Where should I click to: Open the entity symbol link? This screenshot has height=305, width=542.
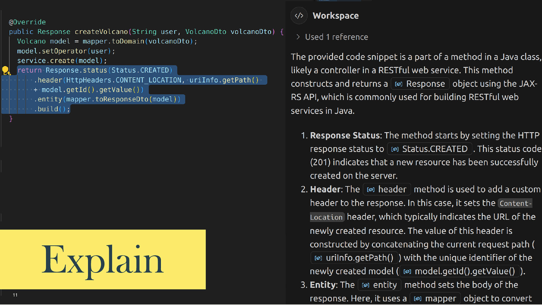(379, 285)
